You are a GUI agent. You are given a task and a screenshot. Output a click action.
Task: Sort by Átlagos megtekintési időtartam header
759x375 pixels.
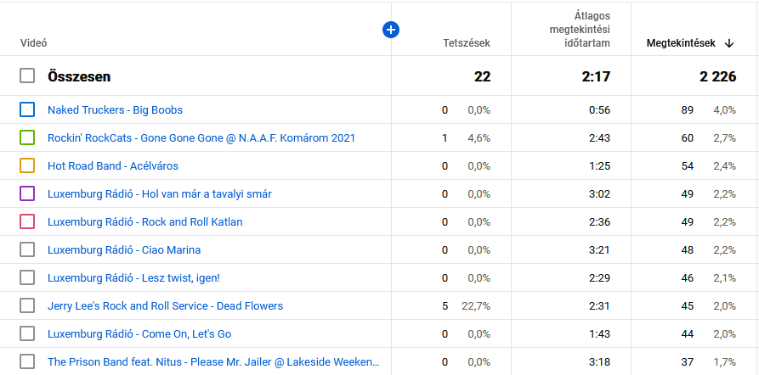click(x=580, y=31)
